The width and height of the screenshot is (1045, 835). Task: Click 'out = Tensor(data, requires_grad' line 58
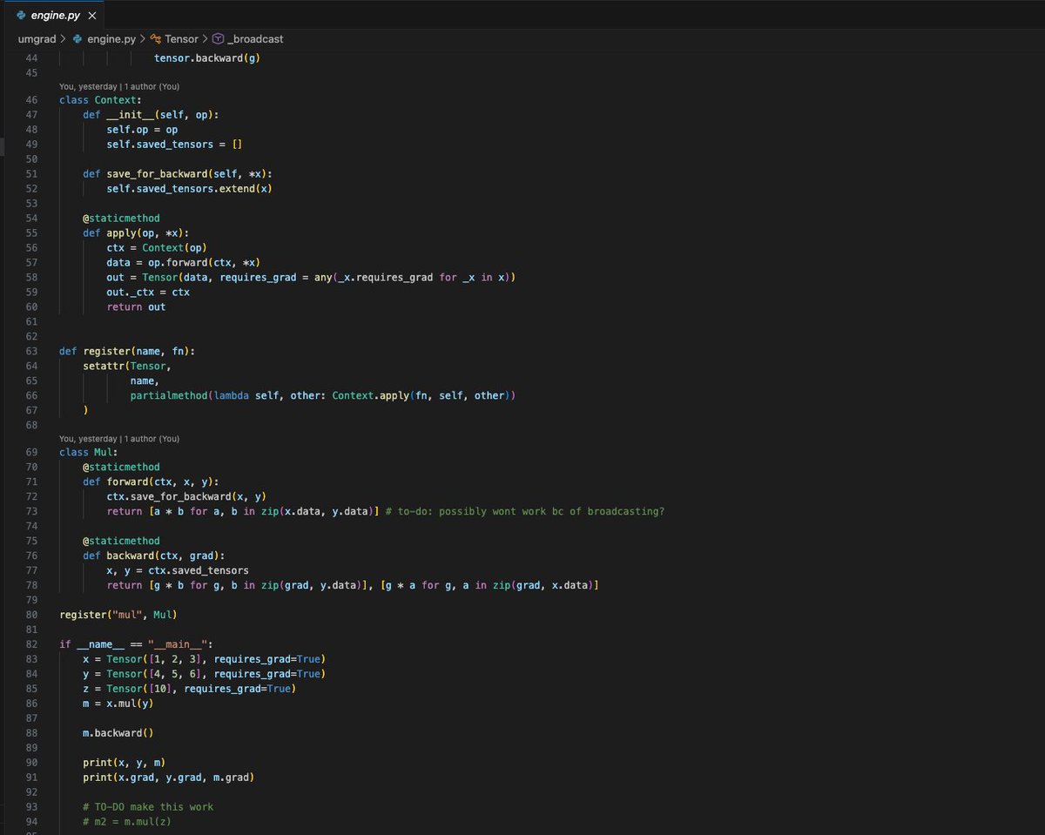click(312, 277)
